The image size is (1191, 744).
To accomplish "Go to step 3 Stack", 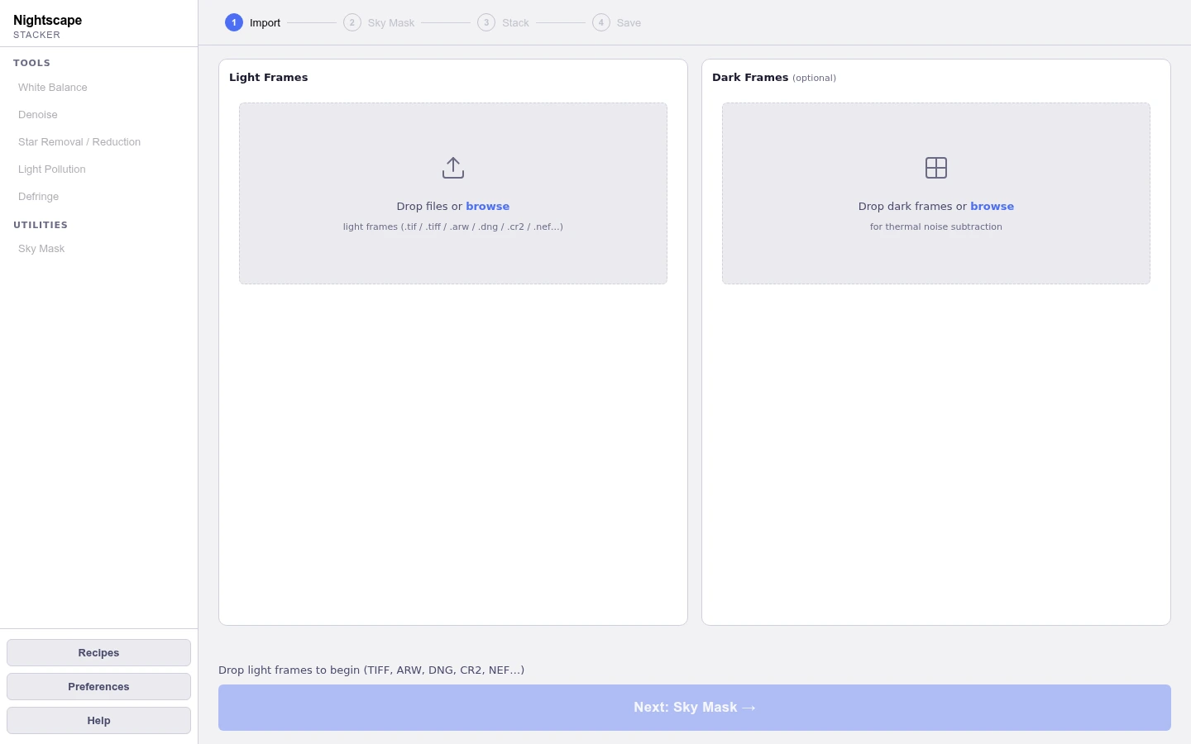I will click(503, 22).
